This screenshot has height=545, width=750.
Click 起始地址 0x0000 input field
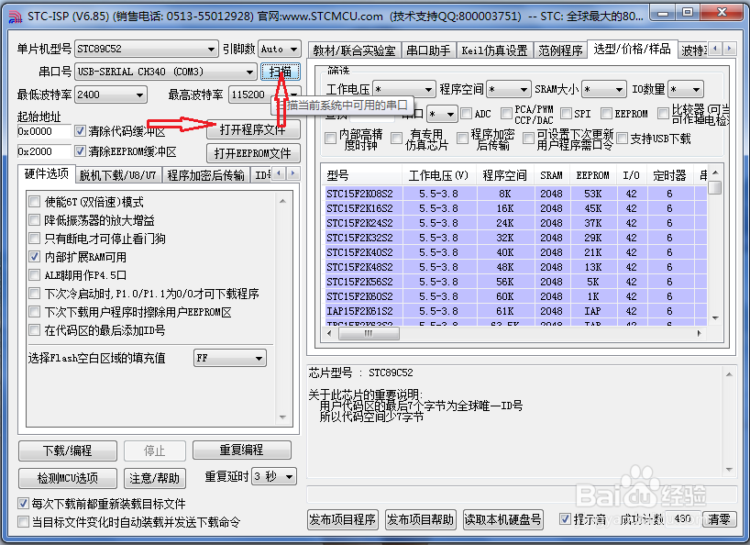(x=44, y=131)
